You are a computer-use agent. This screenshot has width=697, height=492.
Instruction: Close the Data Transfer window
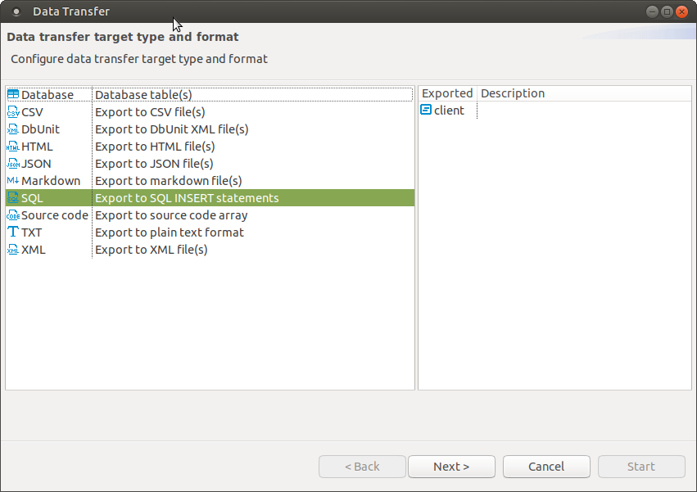[x=681, y=11]
